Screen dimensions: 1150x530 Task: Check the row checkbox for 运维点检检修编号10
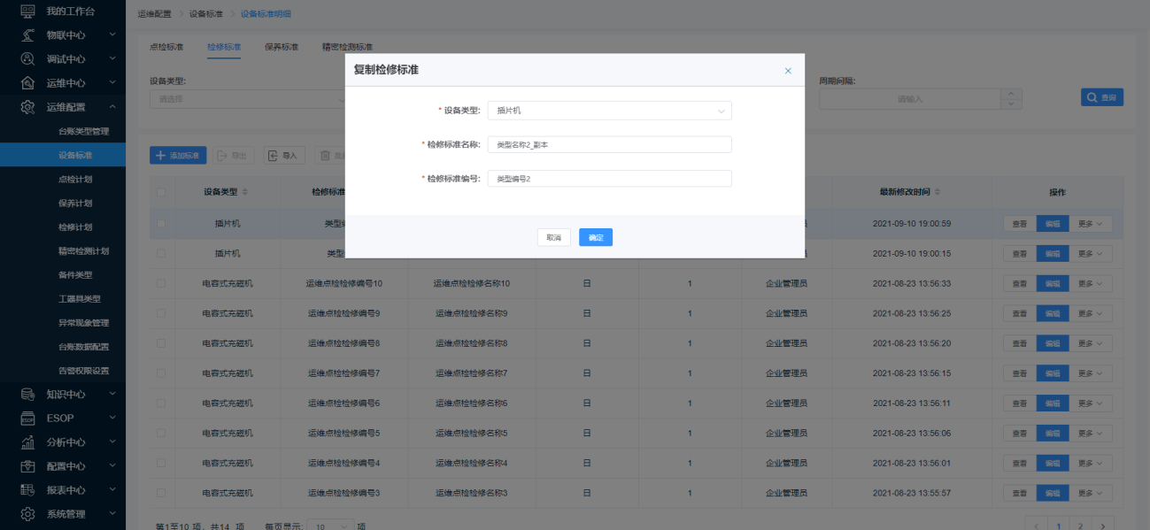(x=160, y=283)
